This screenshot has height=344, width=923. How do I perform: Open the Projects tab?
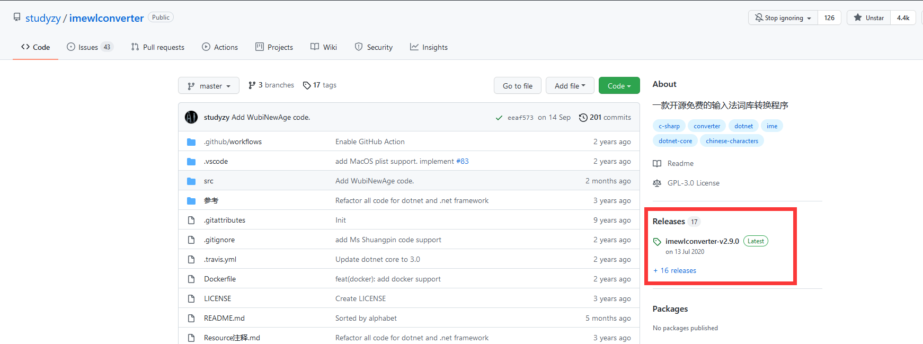coord(274,47)
